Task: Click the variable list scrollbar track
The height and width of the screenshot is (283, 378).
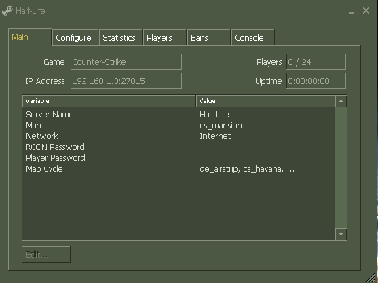Action: (x=341, y=168)
